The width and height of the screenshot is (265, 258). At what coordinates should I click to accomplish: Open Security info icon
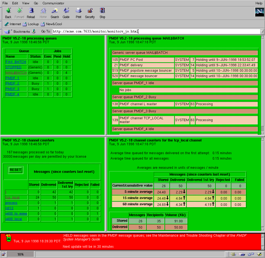(90, 11)
